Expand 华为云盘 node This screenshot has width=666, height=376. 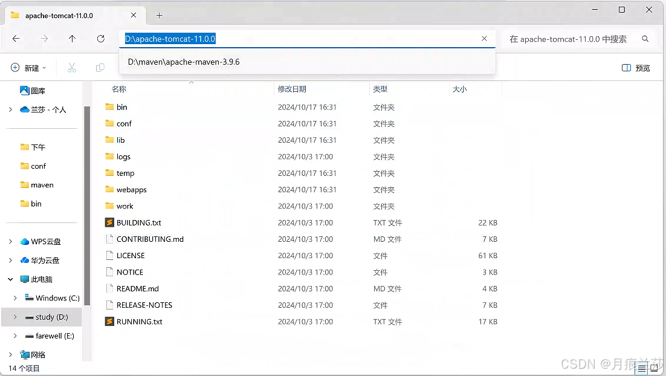[11, 260]
